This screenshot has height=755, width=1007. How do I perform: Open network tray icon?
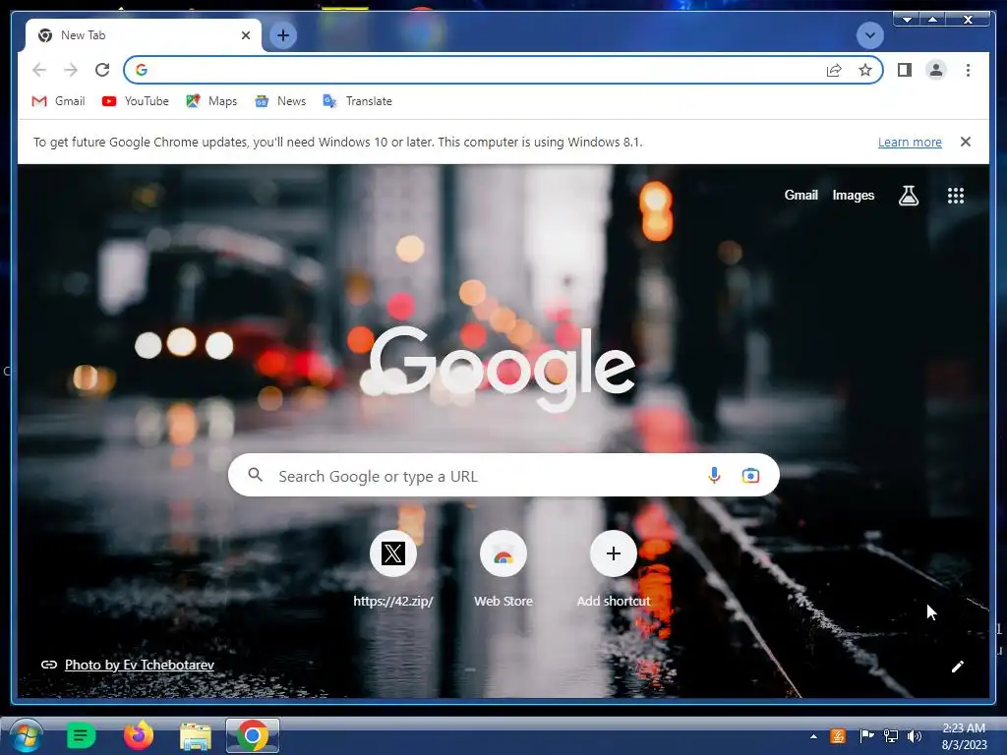(x=891, y=735)
